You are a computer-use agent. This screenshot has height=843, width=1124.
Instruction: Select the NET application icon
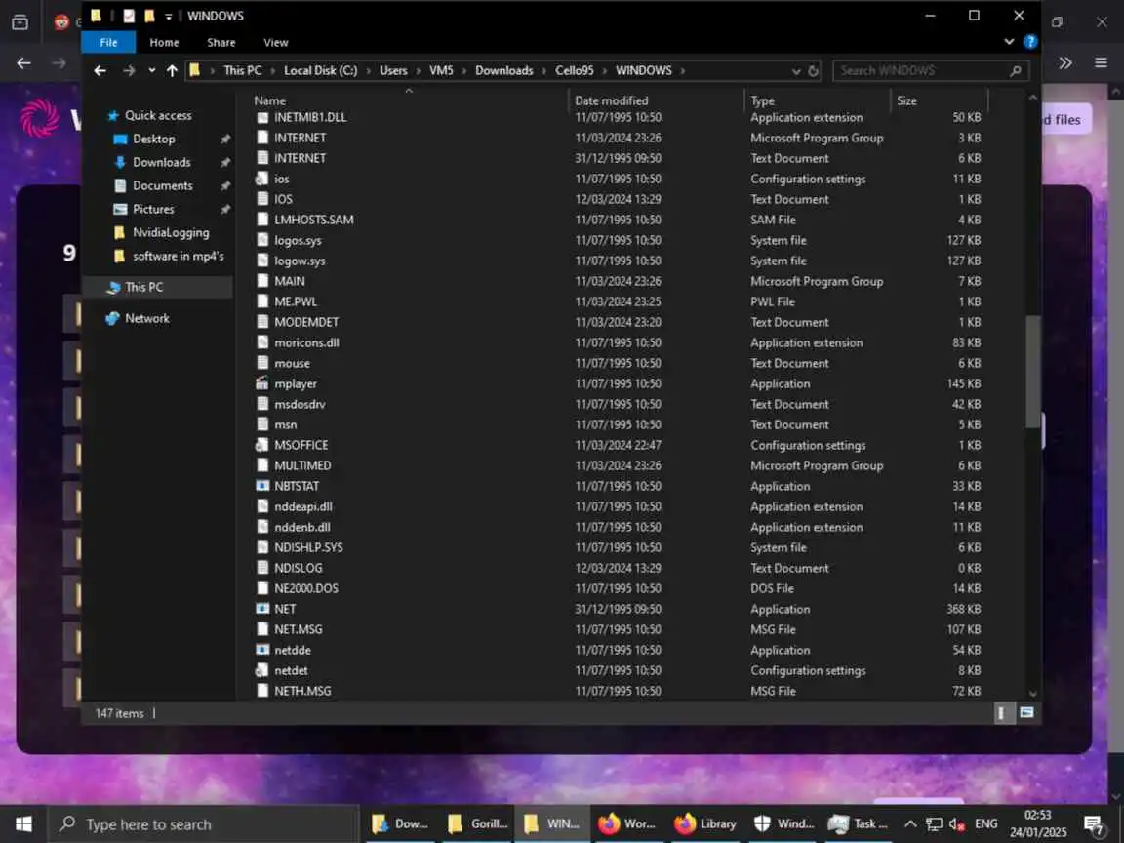click(262, 609)
